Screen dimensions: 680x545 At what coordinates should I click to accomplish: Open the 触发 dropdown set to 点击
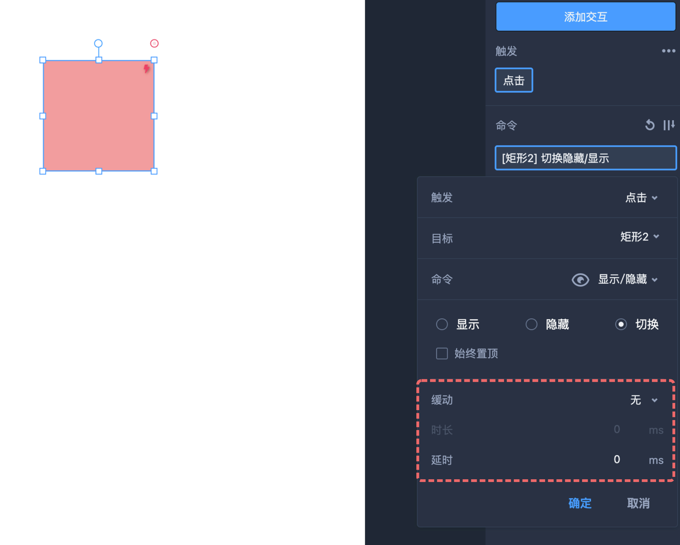[641, 198]
